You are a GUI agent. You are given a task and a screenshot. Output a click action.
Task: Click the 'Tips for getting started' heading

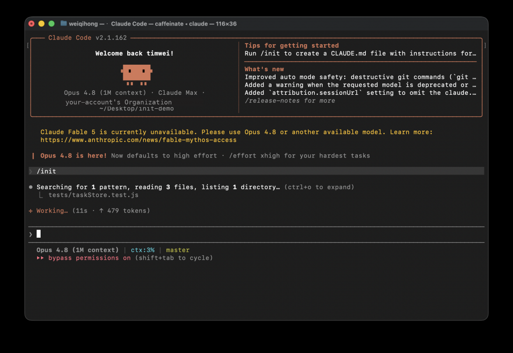tap(292, 46)
